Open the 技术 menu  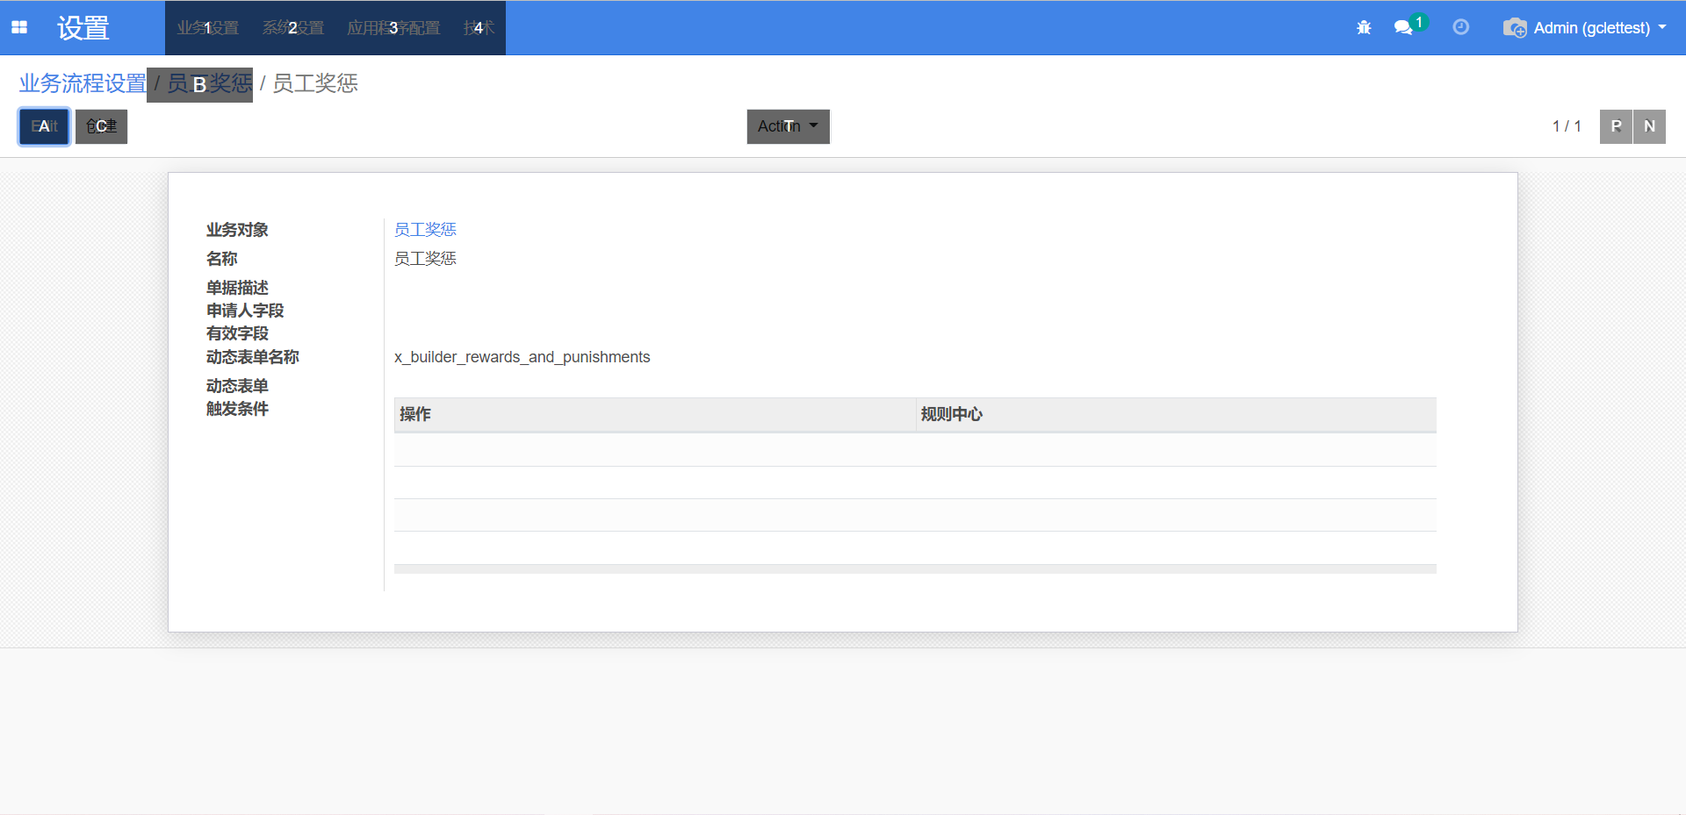(479, 28)
